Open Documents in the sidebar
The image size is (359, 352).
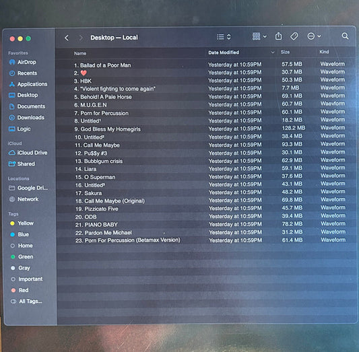(27, 106)
